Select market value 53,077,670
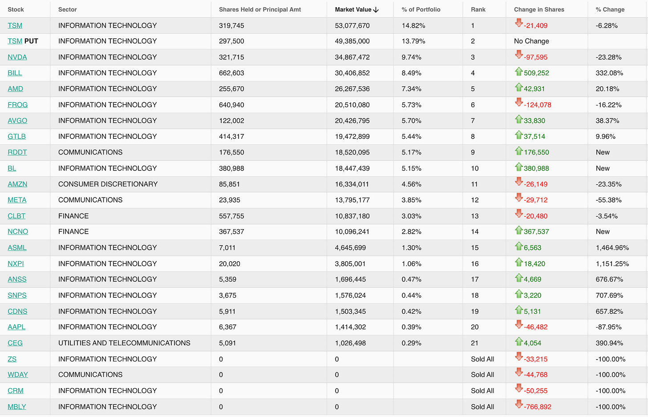 point(352,25)
